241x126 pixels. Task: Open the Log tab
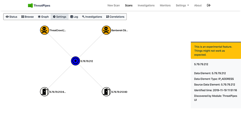click(74, 17)
